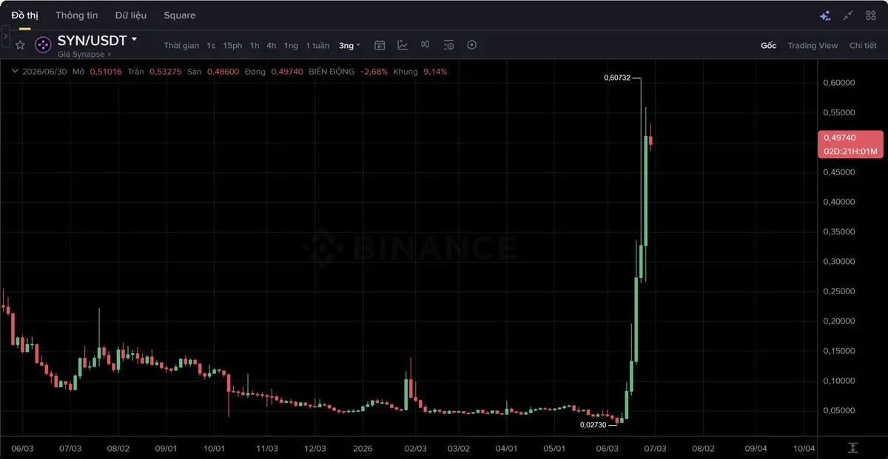
Task: Open the calendar date-range icon in toolbar
Action: 380,45
